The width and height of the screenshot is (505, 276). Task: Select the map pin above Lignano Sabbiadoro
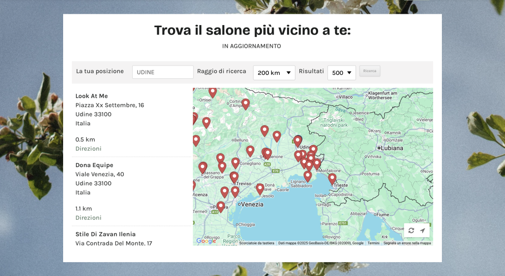point(308,175)
